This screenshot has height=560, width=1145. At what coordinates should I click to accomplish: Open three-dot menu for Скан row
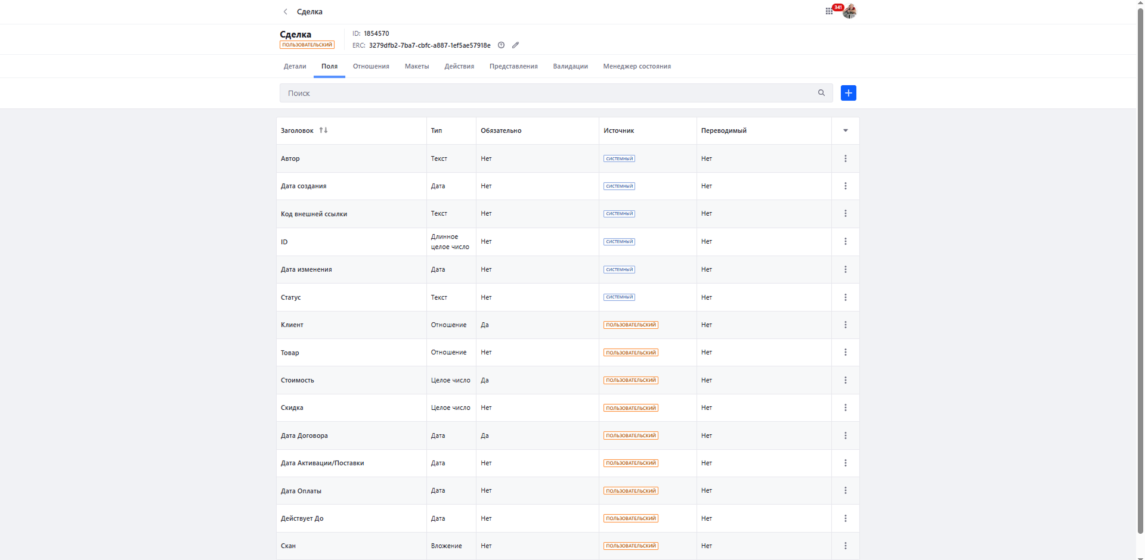point(845,546)
